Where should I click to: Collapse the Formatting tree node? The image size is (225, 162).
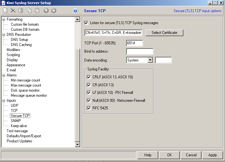4,19
